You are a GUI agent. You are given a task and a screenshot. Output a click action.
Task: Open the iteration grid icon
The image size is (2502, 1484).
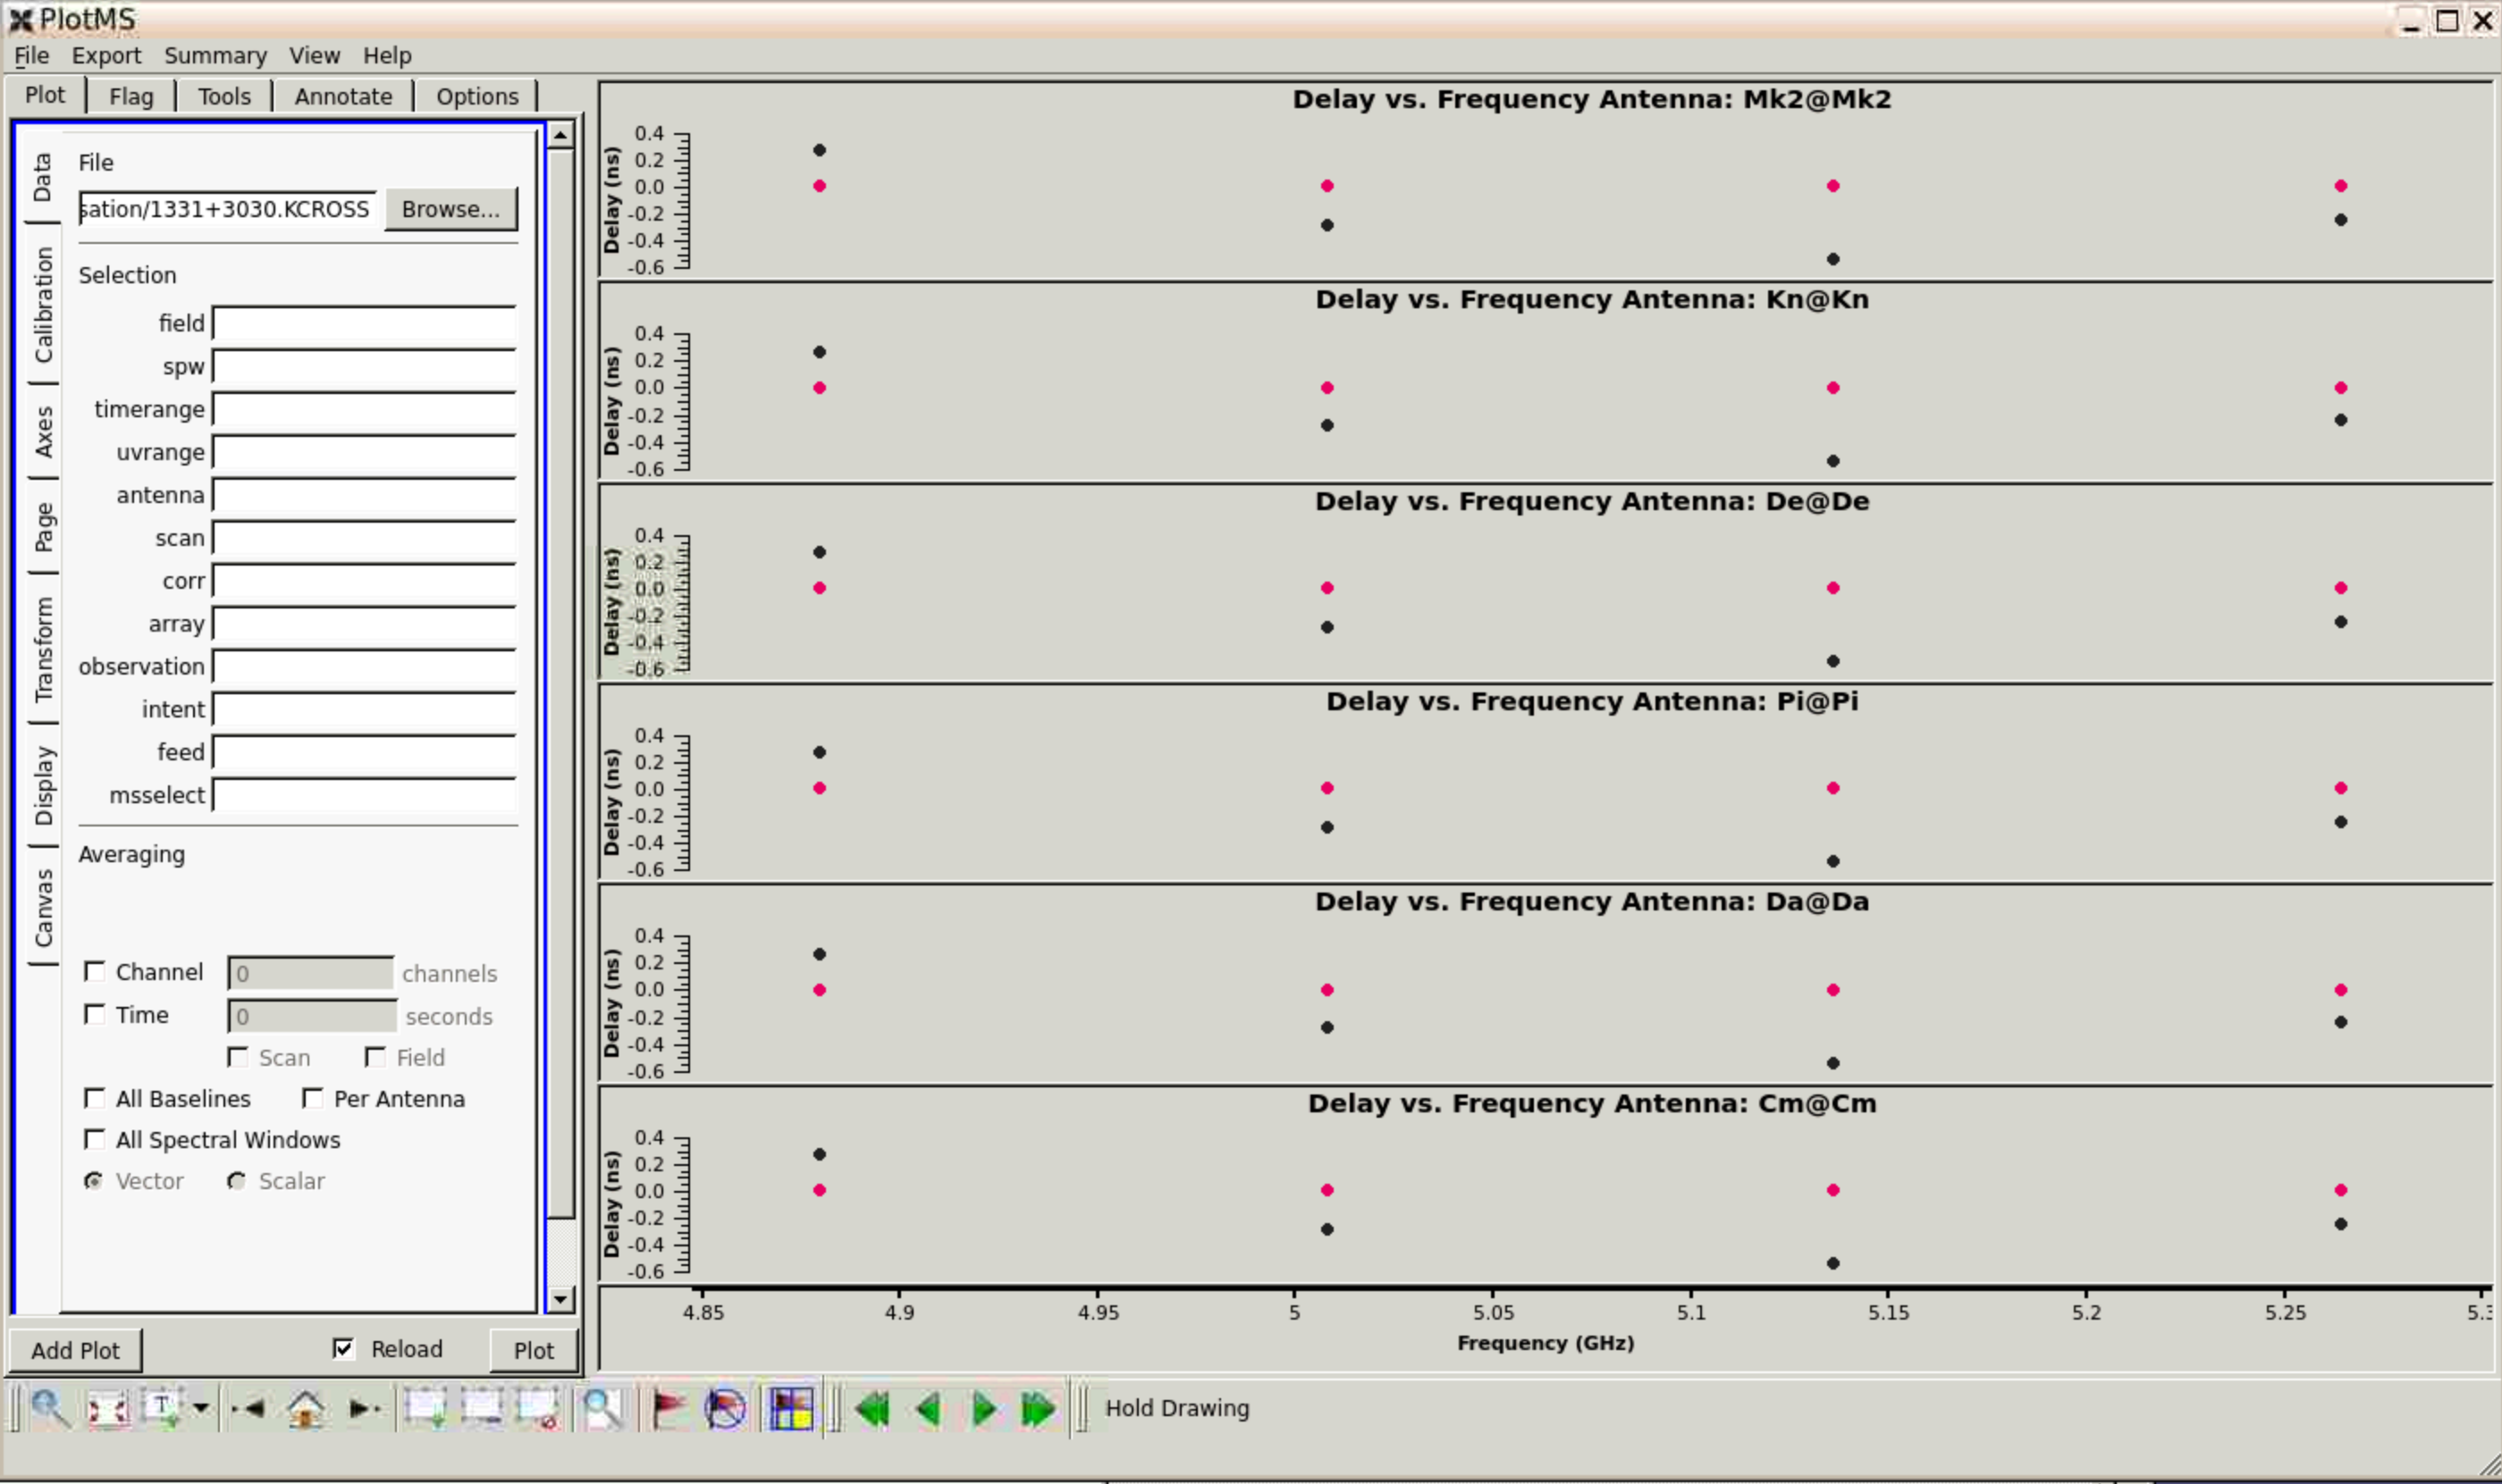[790, 1408]
